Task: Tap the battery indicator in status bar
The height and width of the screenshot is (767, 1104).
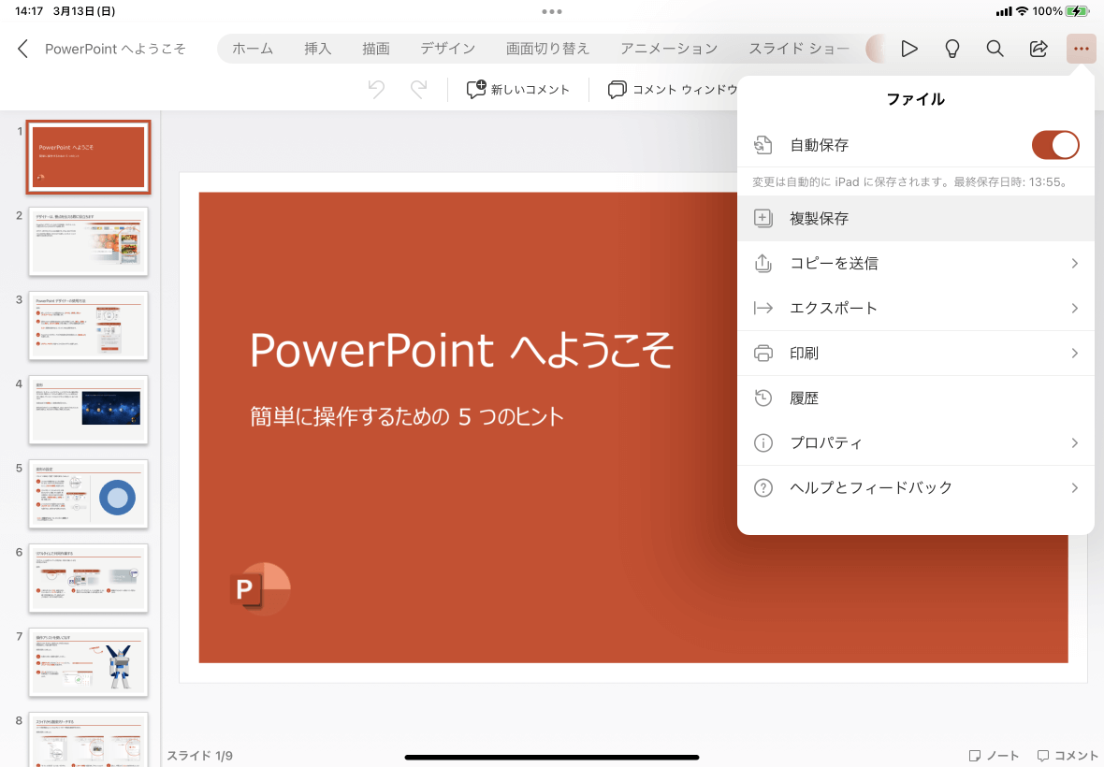Action: coord(1077,11)
